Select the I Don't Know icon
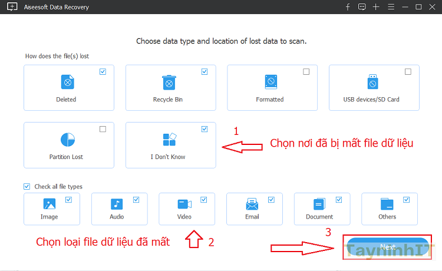This screenshot has width=442, height=271. click(x=170, y=140)
